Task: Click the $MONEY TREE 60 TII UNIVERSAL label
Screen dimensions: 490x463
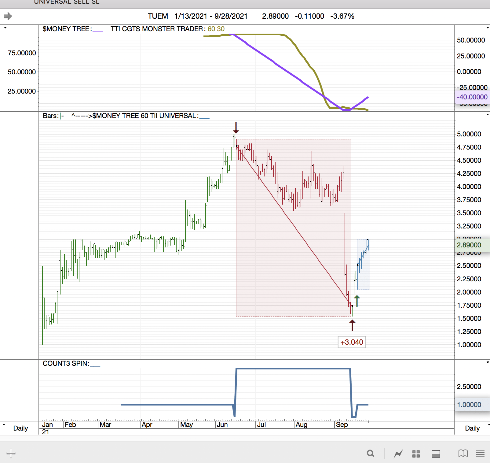Action: [145, 116]
